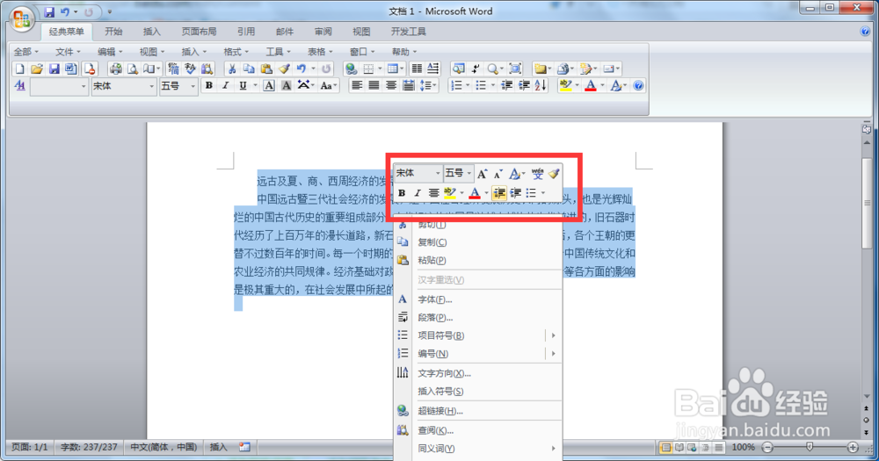879x461 pixels.
Task: Click Increase Indent on the mini toolbar
Action: (x=515, y=193)
